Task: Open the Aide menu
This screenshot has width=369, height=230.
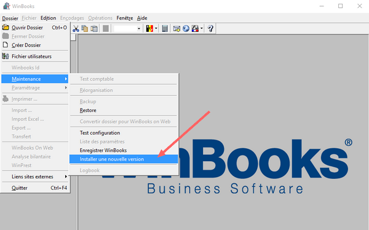Action: click(142, 18)
